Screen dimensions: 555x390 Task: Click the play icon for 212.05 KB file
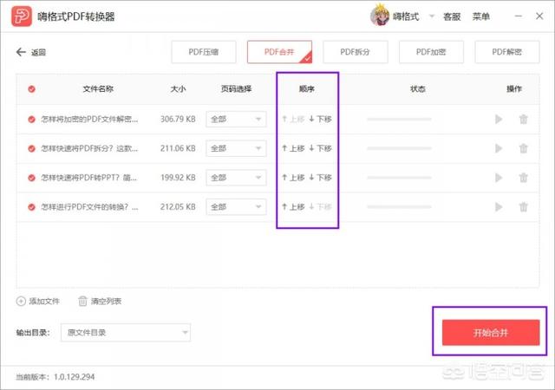(x=499, y=206)
